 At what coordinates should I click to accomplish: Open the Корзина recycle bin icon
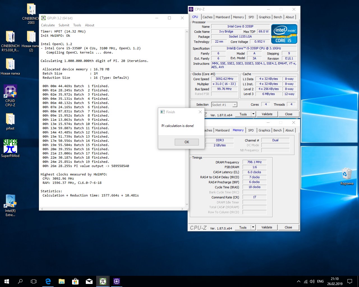(347, 176)
